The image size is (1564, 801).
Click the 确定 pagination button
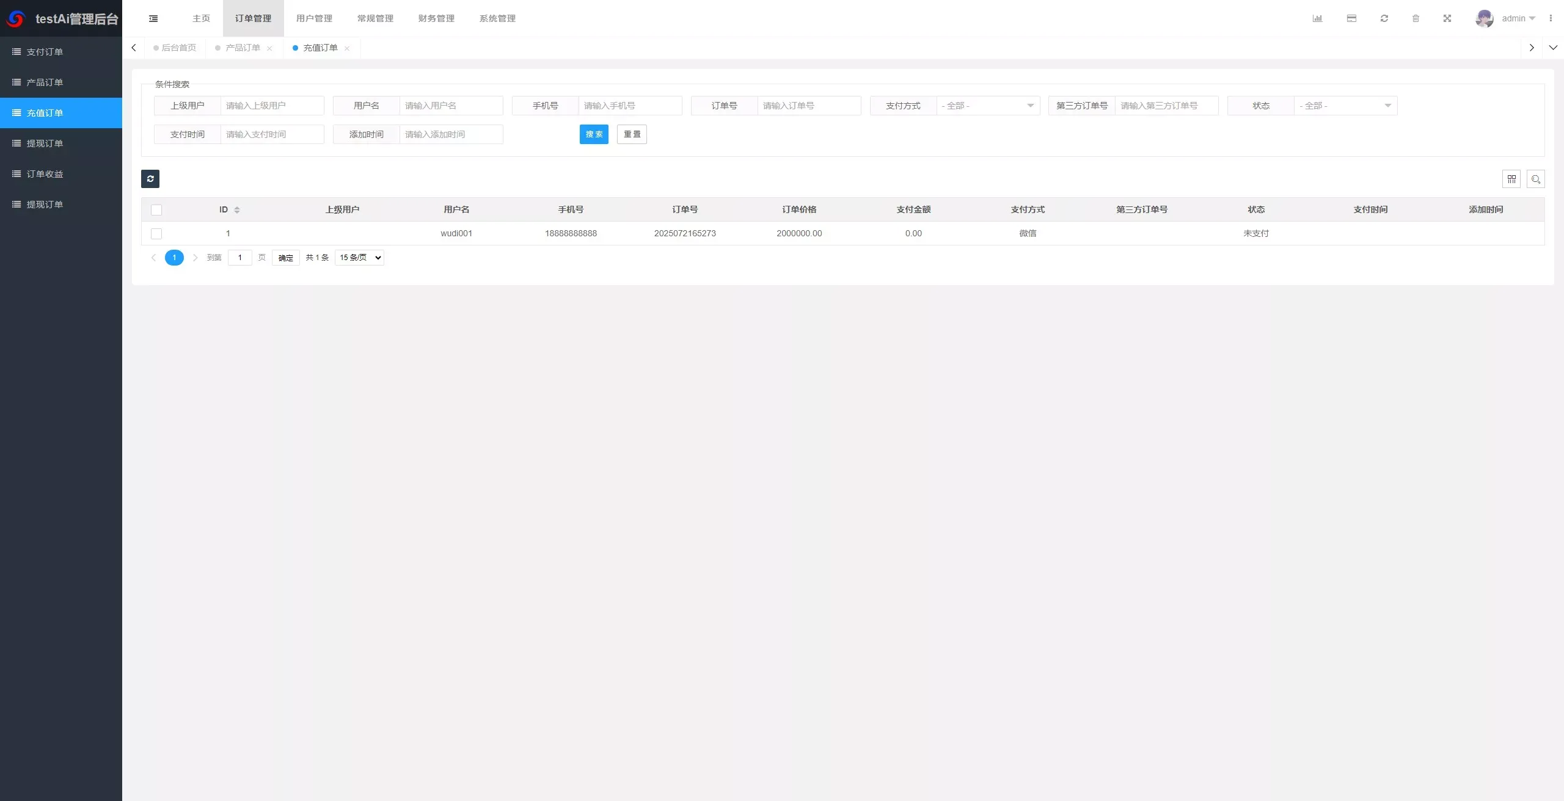coord(285,258)
